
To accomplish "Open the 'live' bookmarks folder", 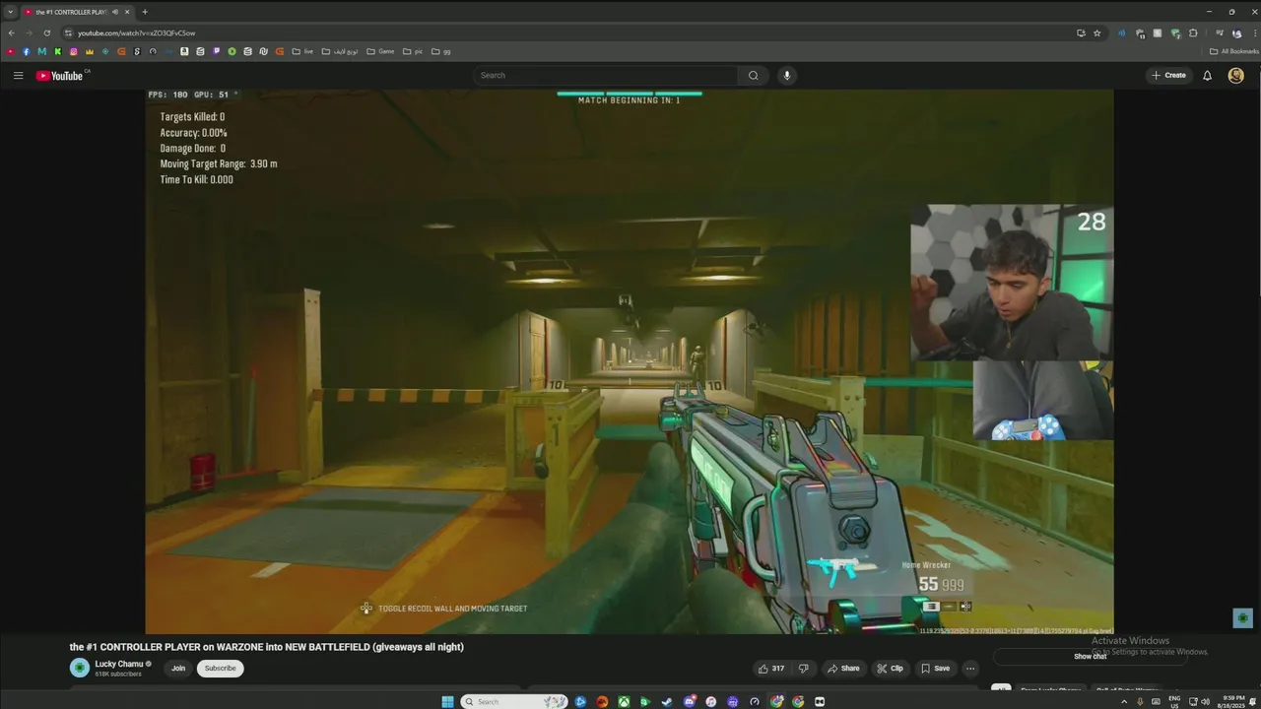I will tap(302, 51).
